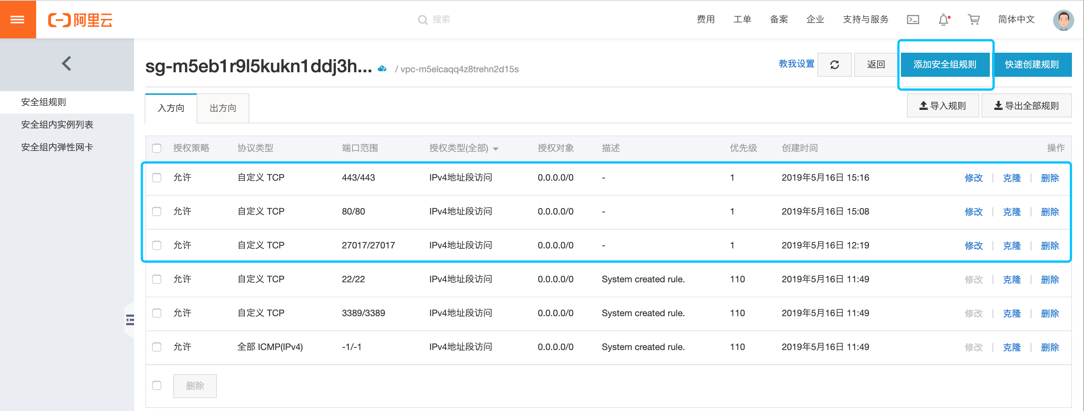Open the shopping cart icon
The height and width of the screenshot is (411, 1084).
pos(974,19)
